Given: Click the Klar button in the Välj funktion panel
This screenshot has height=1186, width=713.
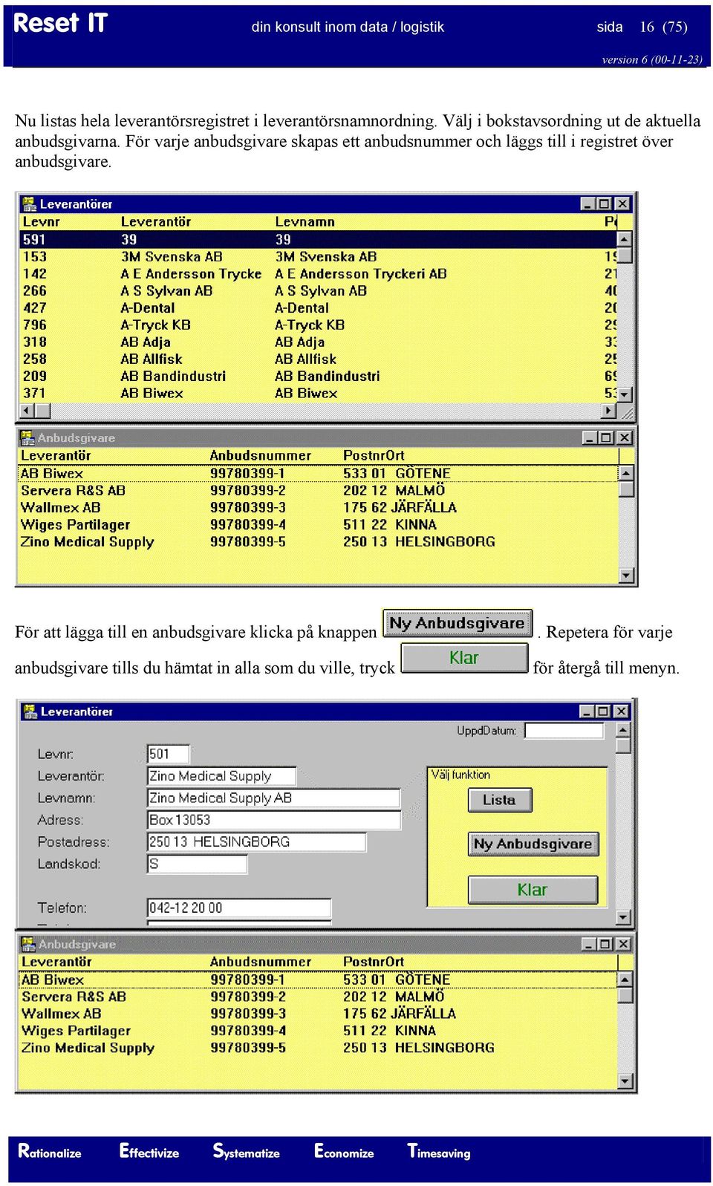Looking at the screenshot, I should click(533, 890).
